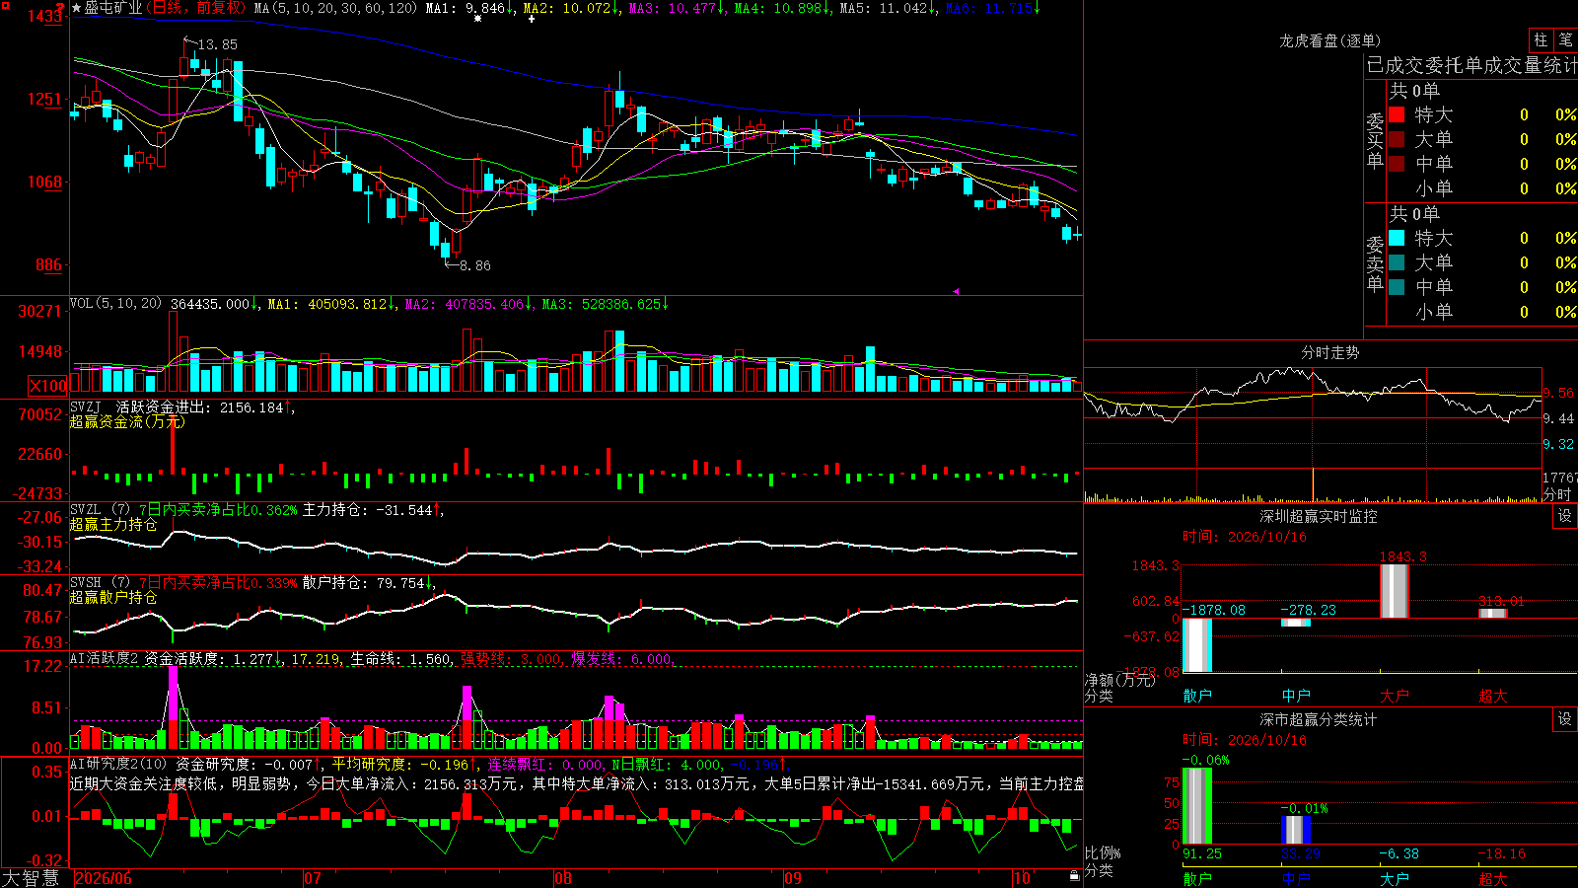This screenshot has width=1578, height=888.
Task: Open 设 settings for 深圳超赢实时监控
Action: coord(1565,516)
